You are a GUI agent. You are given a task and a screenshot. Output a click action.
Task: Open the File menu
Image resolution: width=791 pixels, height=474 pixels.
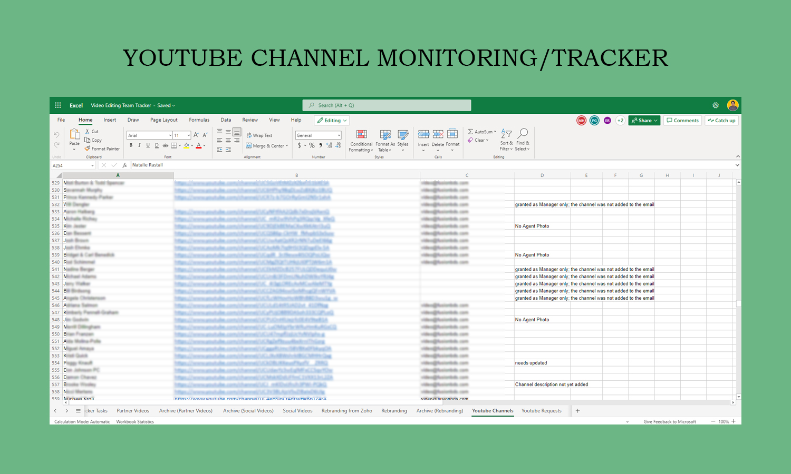[x=61, y=120]
